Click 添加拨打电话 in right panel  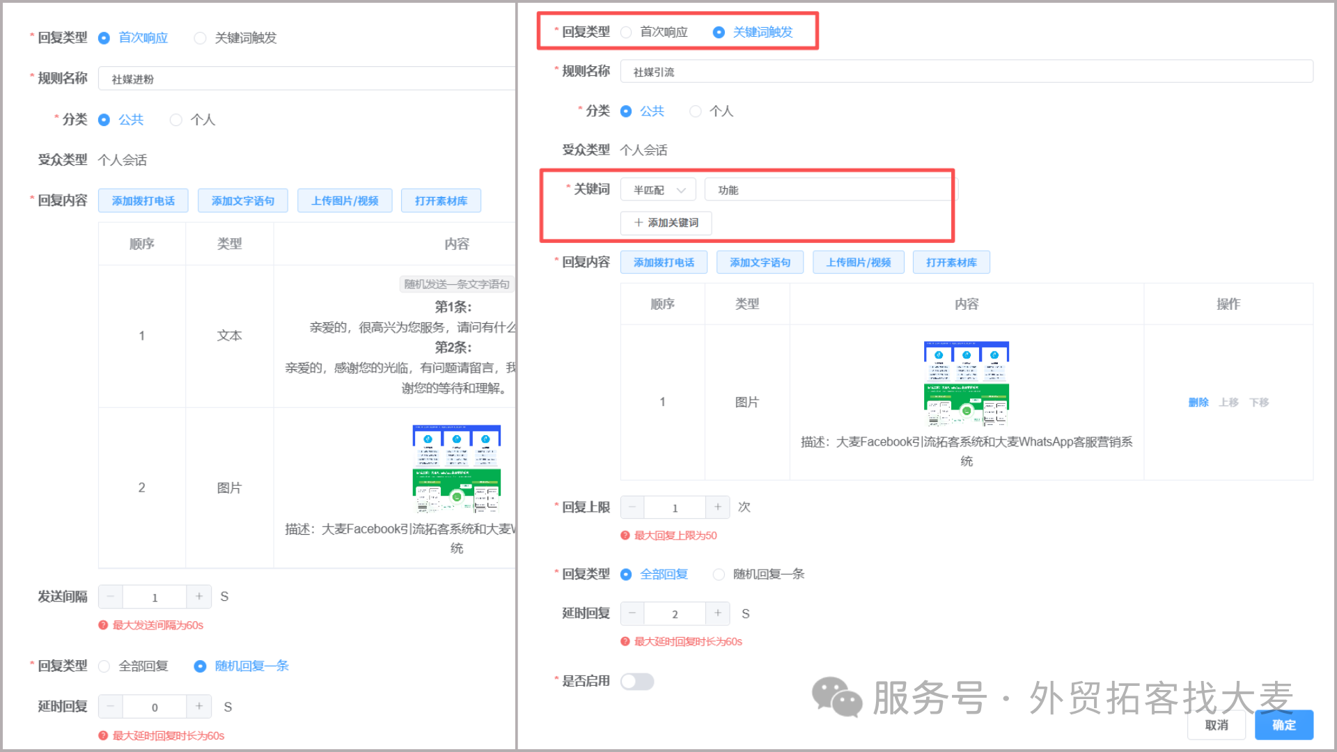coord(664,263)
